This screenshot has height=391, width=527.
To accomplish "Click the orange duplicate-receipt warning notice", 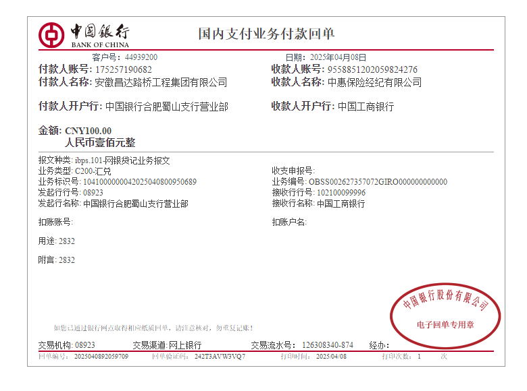I will [153, 328].
